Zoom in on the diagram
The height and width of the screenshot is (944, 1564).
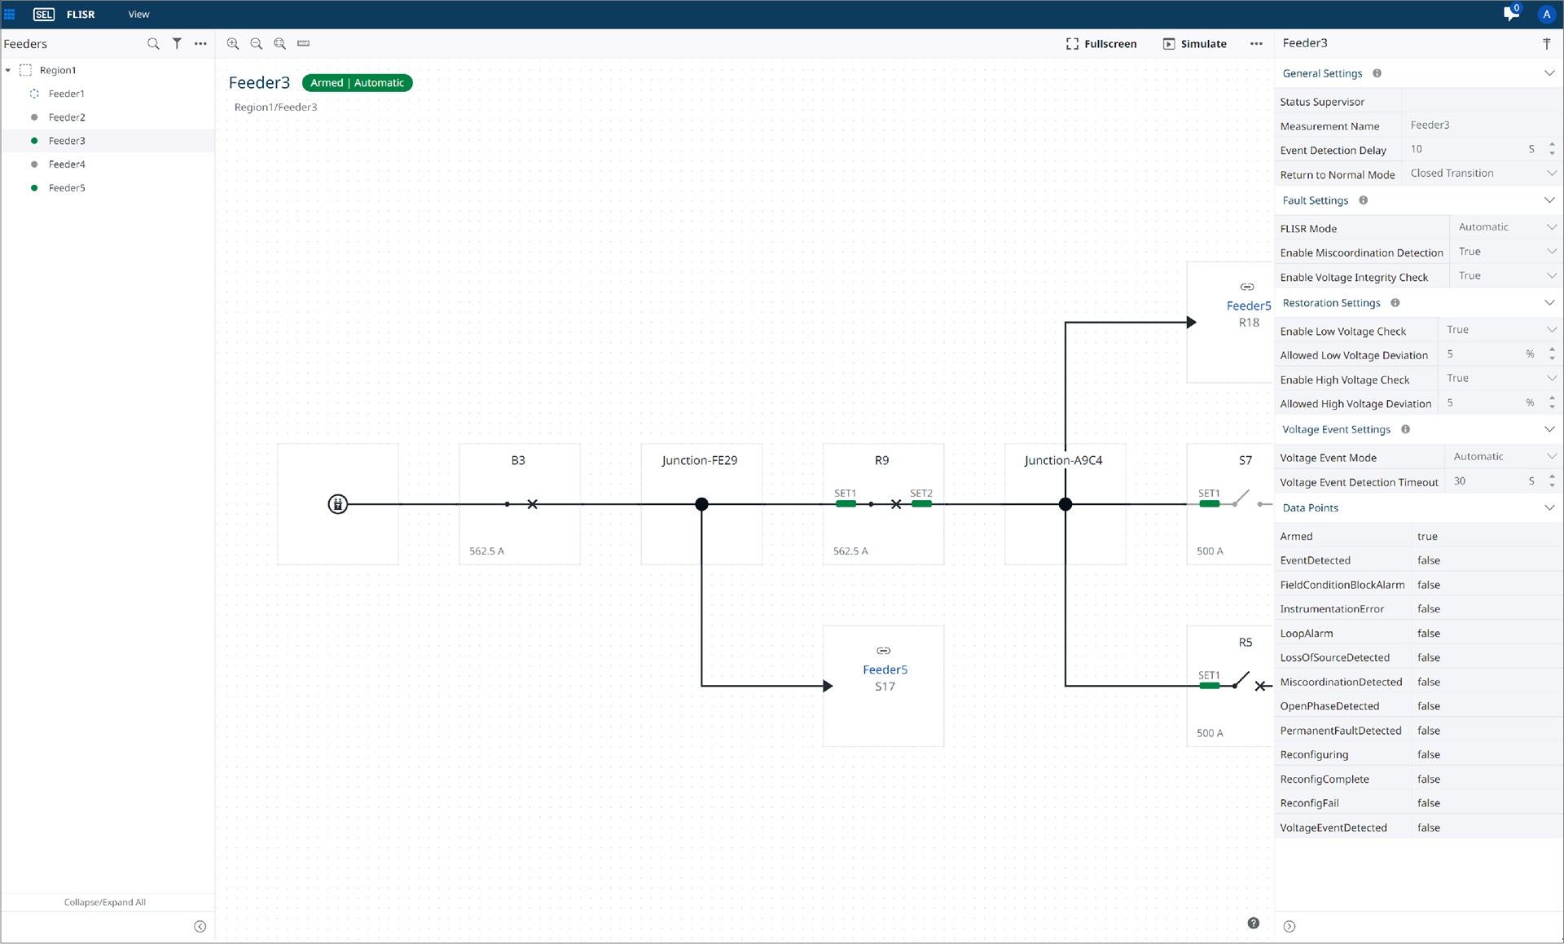pyautogui.click(x=233, y=44)
